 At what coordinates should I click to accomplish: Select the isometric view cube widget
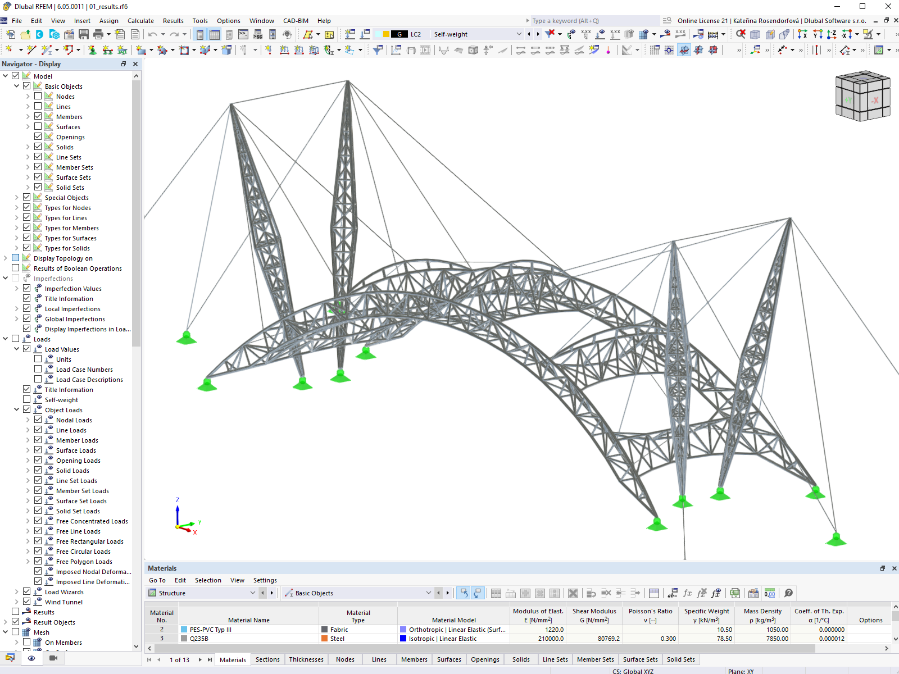[x=863, y=95]
